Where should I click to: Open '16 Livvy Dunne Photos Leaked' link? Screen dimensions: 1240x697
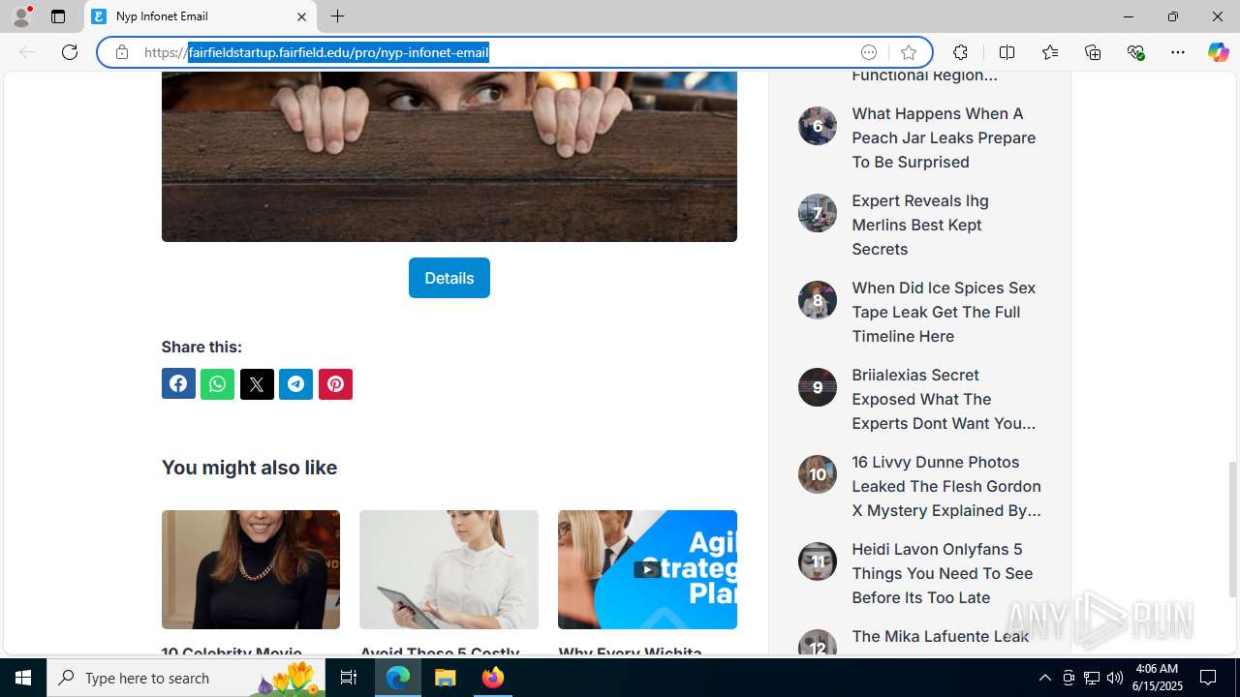pyautogui.click(x=946, y=486)
